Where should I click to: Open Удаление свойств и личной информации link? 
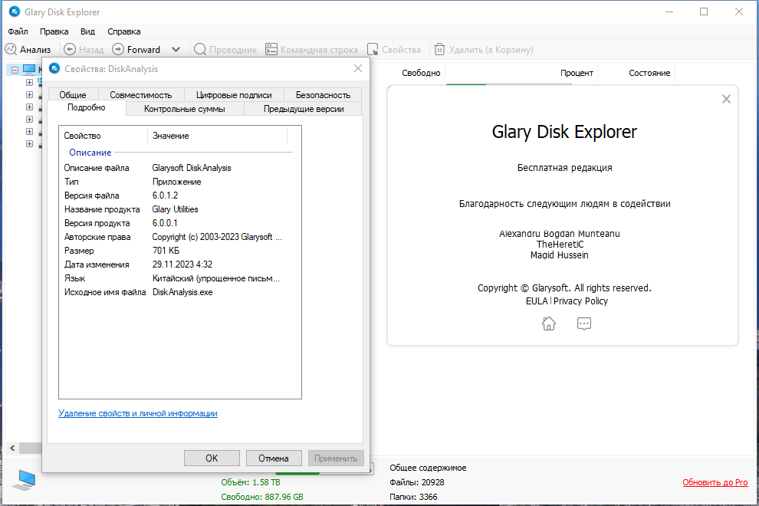[138, 413]
